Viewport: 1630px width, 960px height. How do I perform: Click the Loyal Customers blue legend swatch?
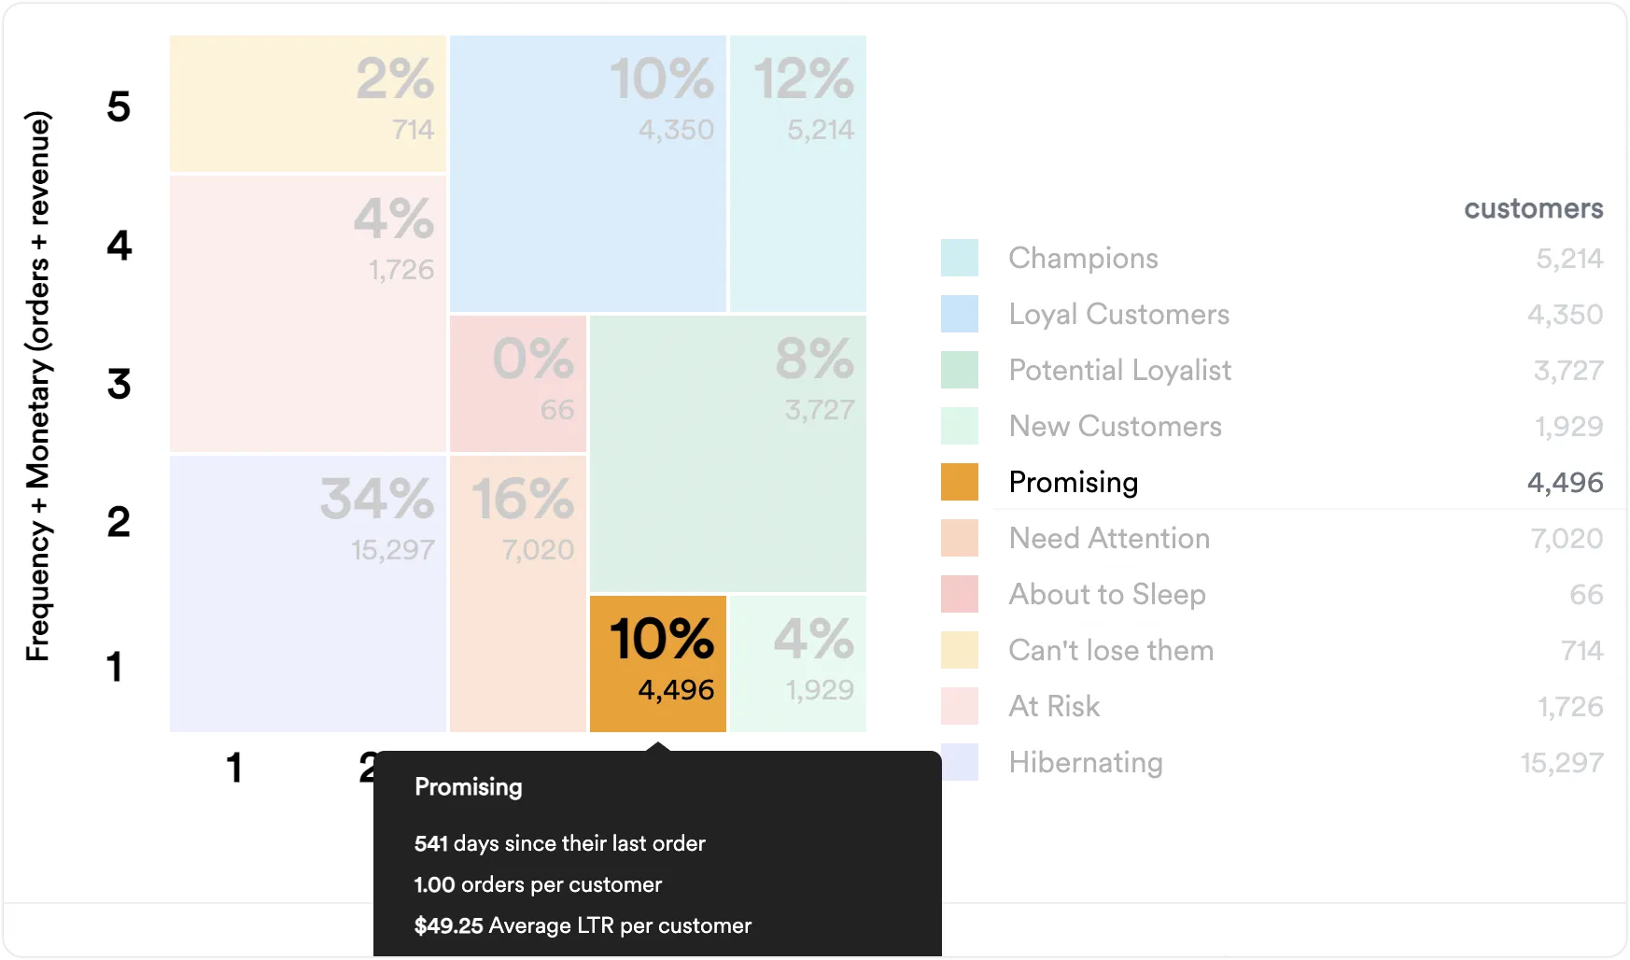pos(960,314)
